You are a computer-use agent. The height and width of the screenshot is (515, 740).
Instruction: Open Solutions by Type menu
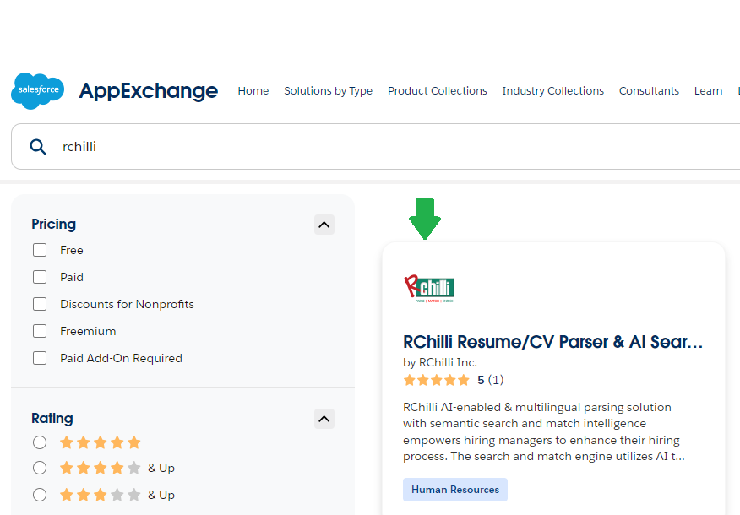[328, 90]
